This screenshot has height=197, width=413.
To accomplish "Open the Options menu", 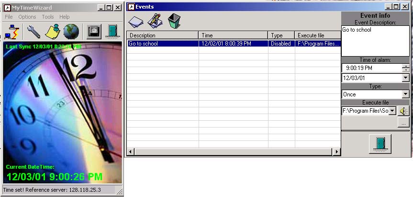I will [27, 17].
